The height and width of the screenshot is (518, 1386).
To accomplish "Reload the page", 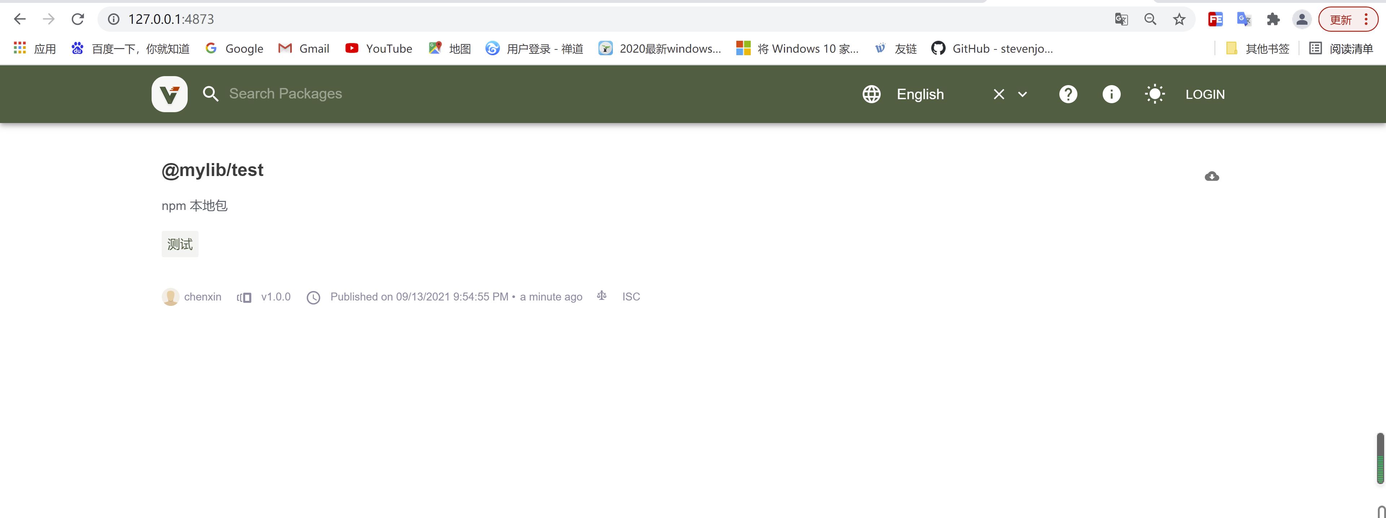I will tap(78, 19).
